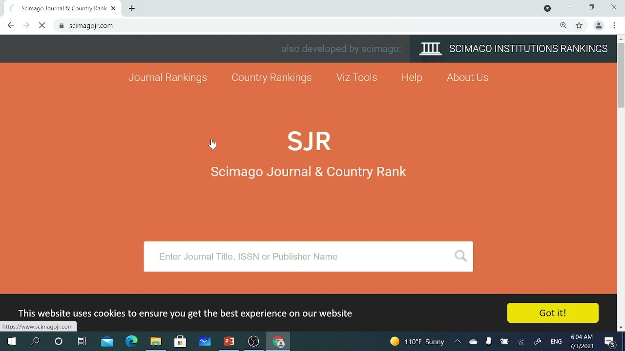Show hidden tray icons chevron
The width and height of the screenshot is (625, 351).
[458, 342]
